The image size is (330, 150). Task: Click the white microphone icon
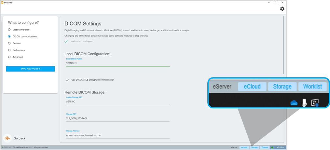point(304,102)
